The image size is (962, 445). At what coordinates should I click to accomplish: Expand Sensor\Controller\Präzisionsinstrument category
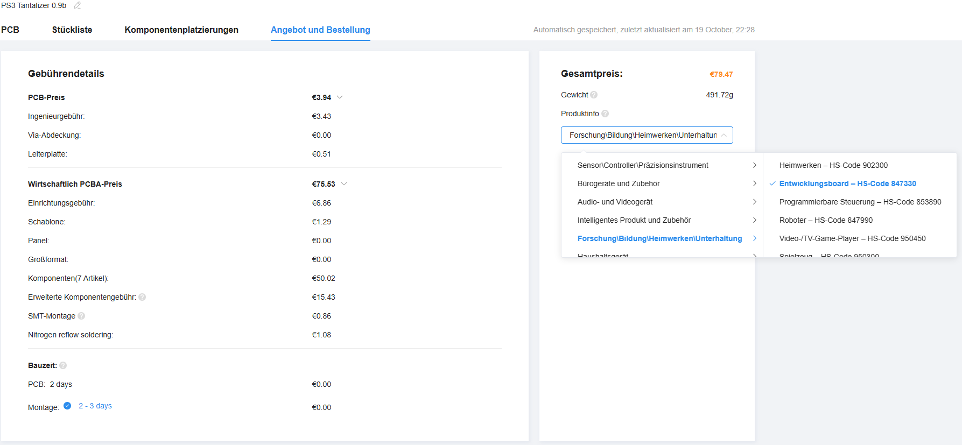coord(643,165)
